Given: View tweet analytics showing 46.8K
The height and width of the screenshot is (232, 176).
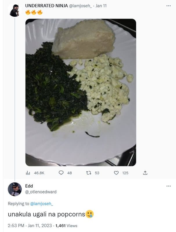Looking at the screenshot, I should point(28,173).
